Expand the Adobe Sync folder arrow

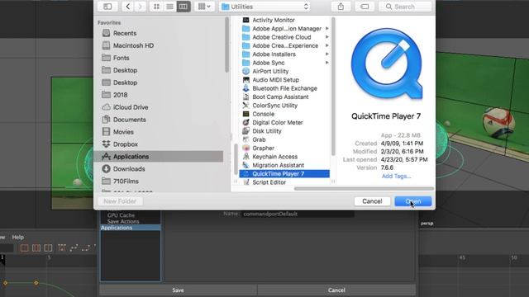[327, 63]
